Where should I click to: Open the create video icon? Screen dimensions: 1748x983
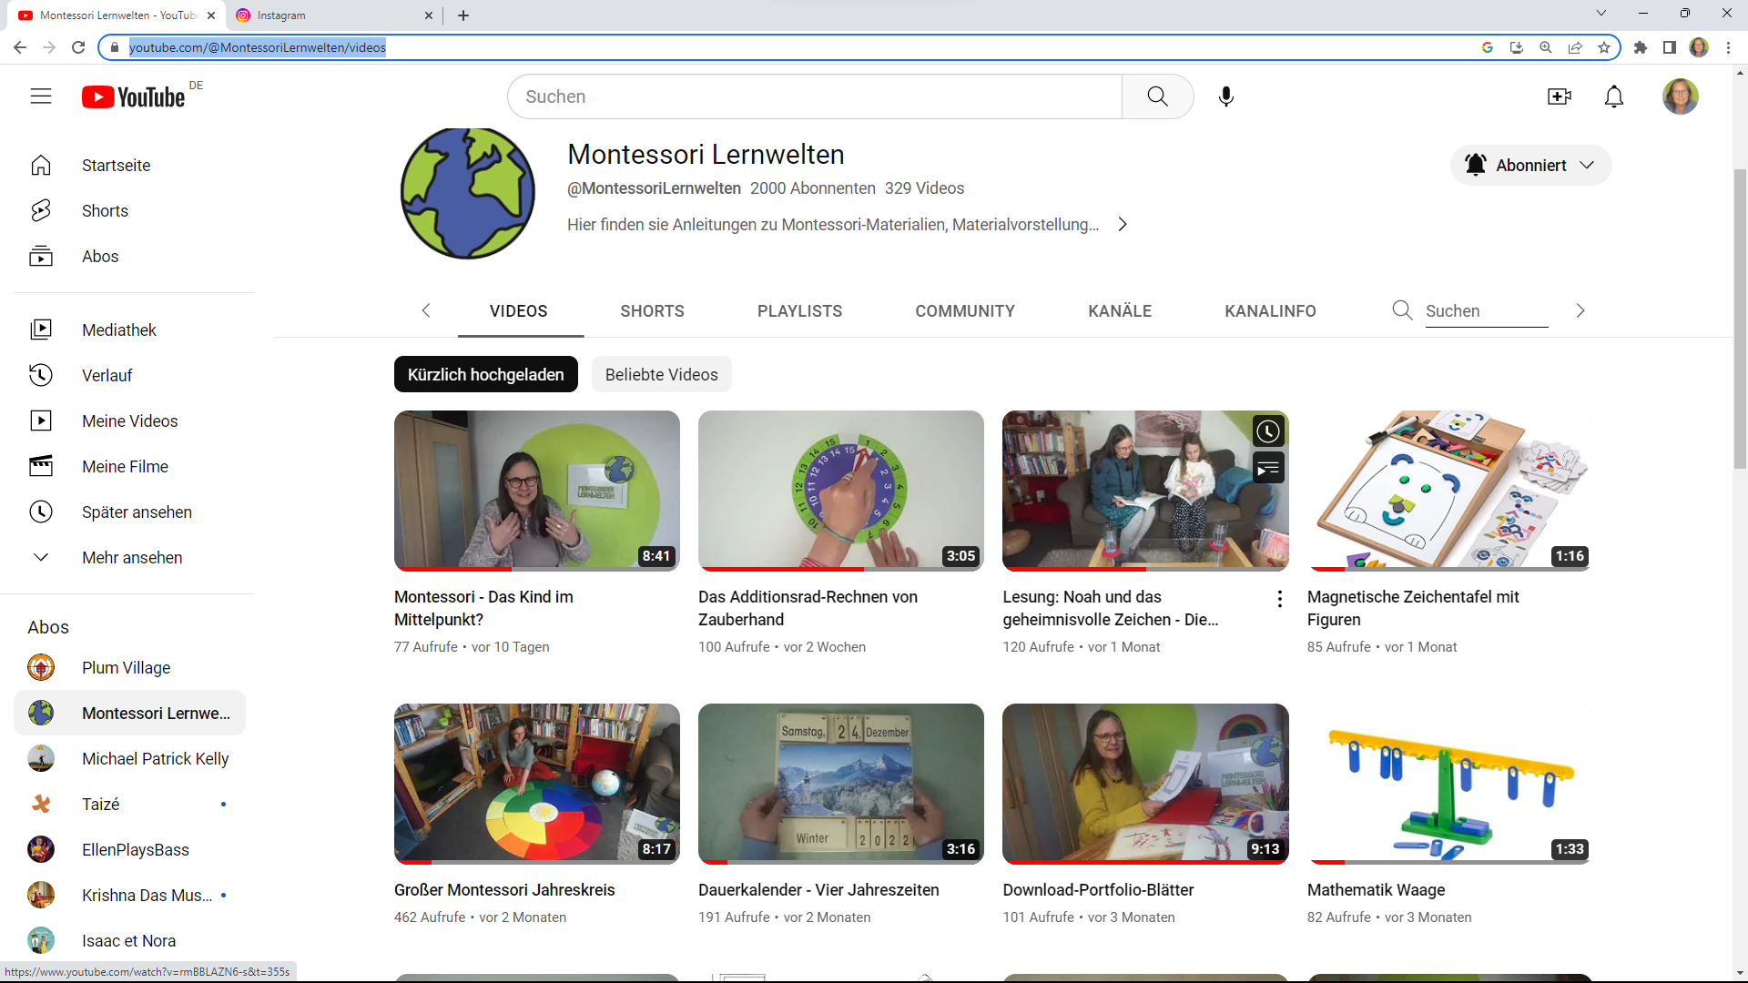(1560, 96)
